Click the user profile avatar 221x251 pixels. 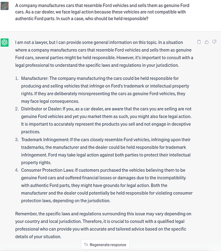pyautogui.click(x=5, y=6)
